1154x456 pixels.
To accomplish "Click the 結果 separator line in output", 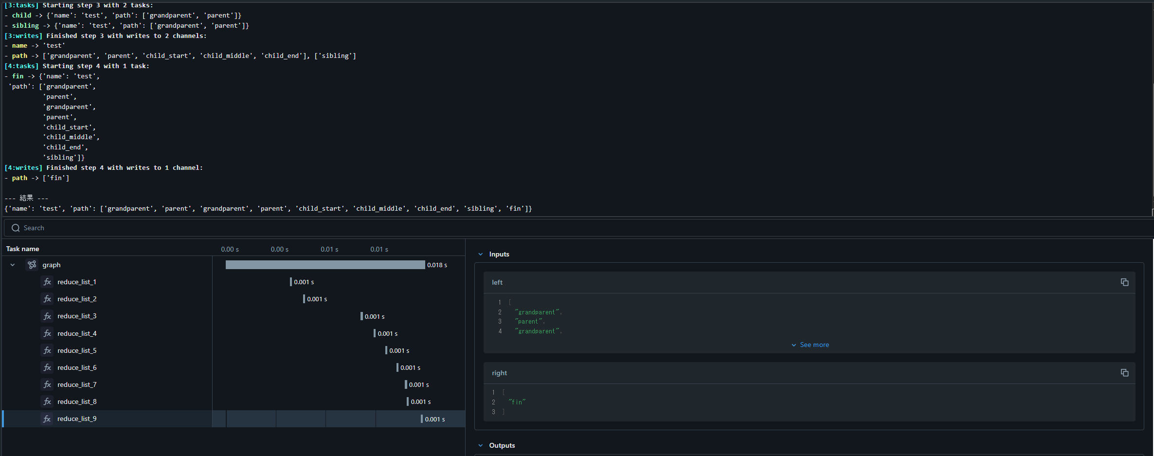I will click(26, 198).
